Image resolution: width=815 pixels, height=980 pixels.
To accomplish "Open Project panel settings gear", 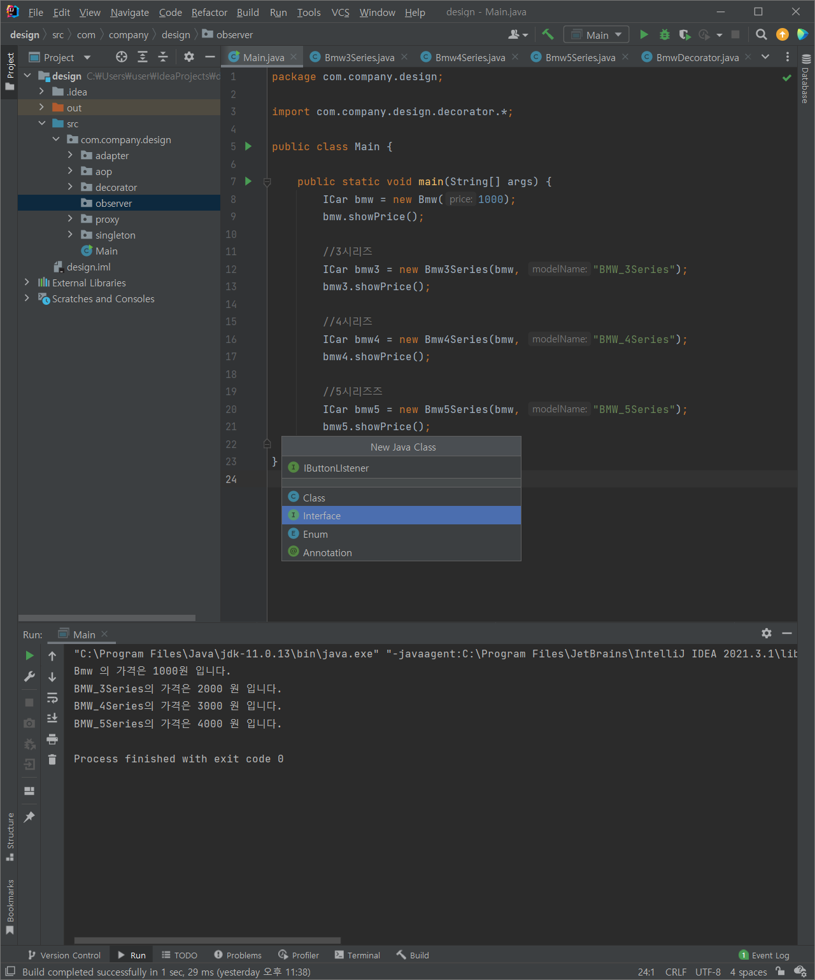I will (189, 57).
